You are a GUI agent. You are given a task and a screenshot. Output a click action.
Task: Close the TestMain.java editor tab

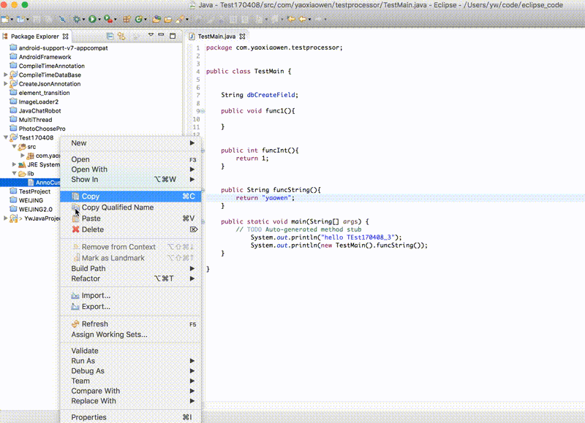(x=243, y=36)
